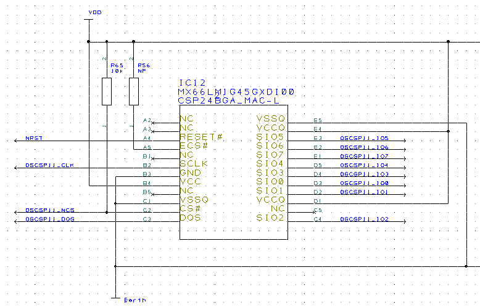This screenshot has width=480, height=307.
Task: Click the SIO3 pin name on IC12
Action: pyautogui.click(x=270, y=173)
